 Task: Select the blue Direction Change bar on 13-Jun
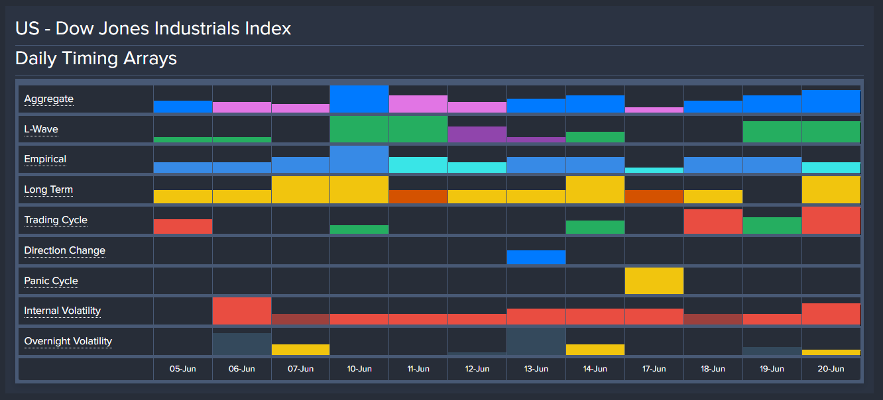click(536, 258)
